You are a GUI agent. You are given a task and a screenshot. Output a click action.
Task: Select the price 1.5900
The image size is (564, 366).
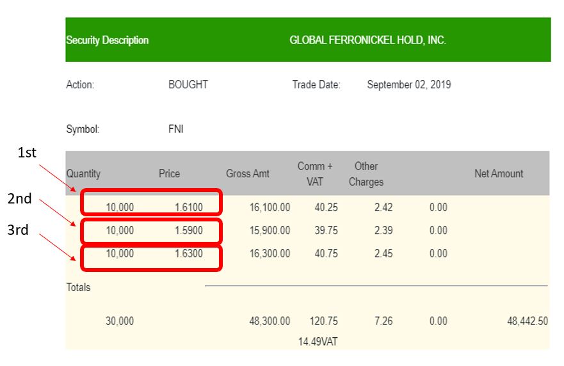(x=189, y=230)
